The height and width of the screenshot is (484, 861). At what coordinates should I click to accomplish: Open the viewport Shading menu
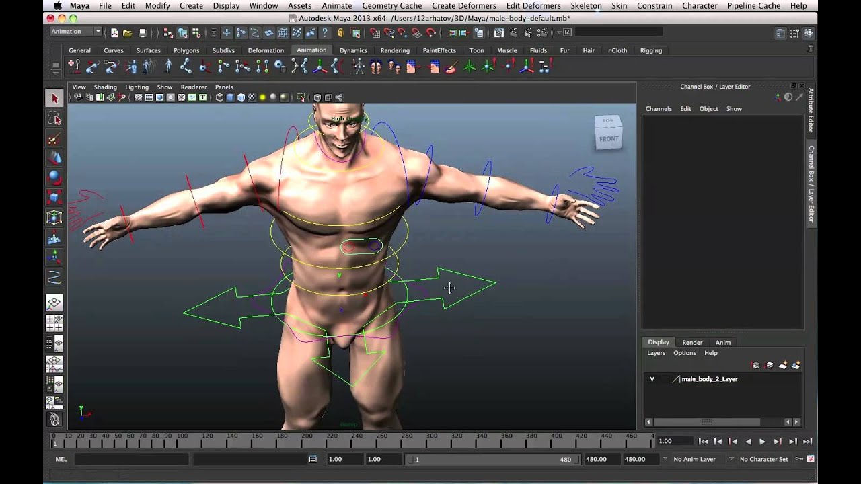(x=105, y=87)
